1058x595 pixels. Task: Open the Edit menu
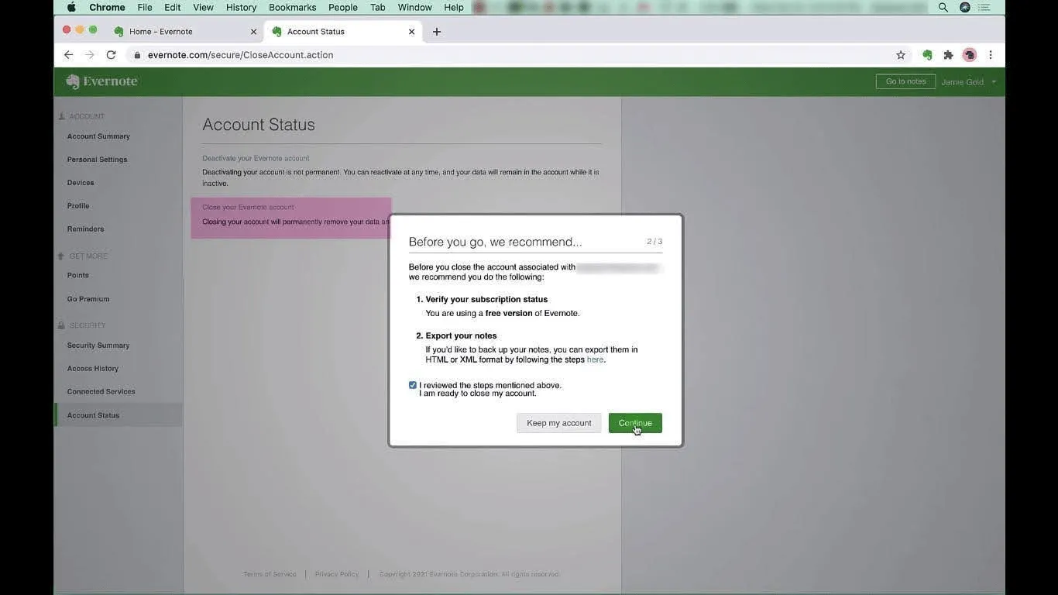(173, 7)
